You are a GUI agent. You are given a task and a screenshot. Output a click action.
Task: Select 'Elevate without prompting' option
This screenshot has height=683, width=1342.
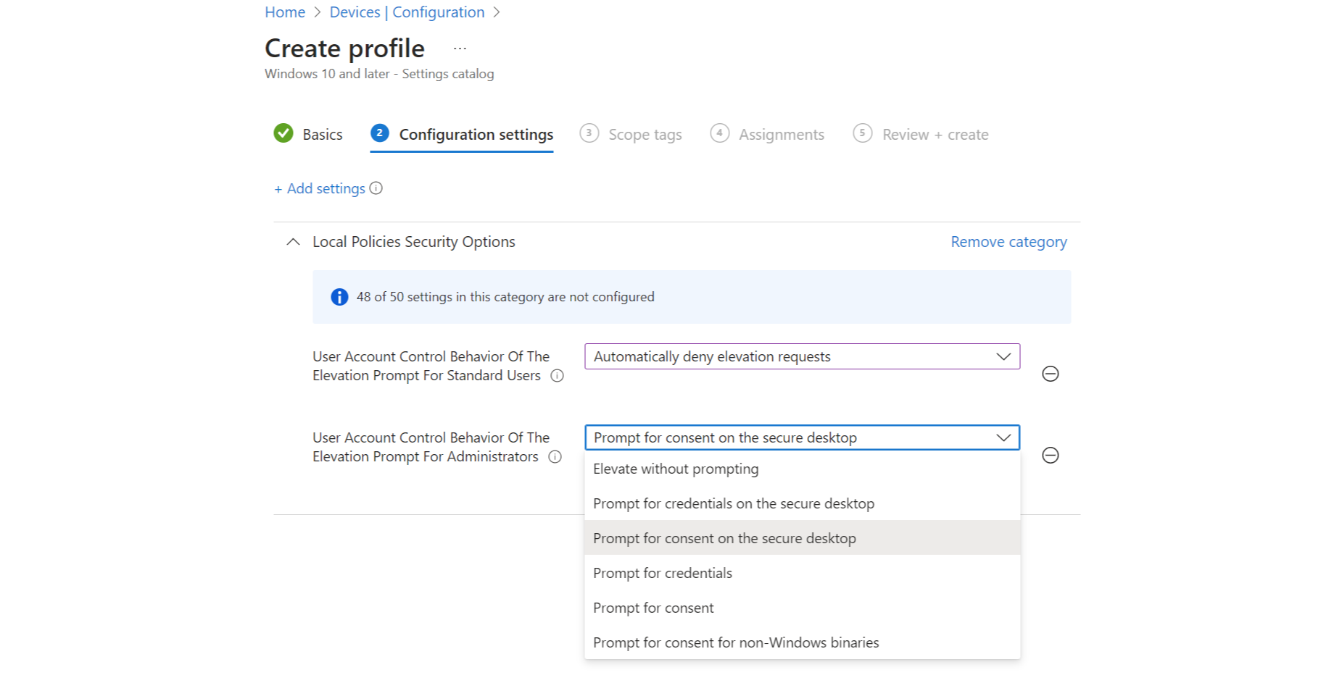[x=676, y=469]
